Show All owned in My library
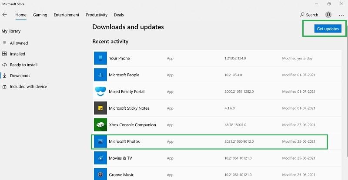348x180 pixels. click(x=19, y=43)
